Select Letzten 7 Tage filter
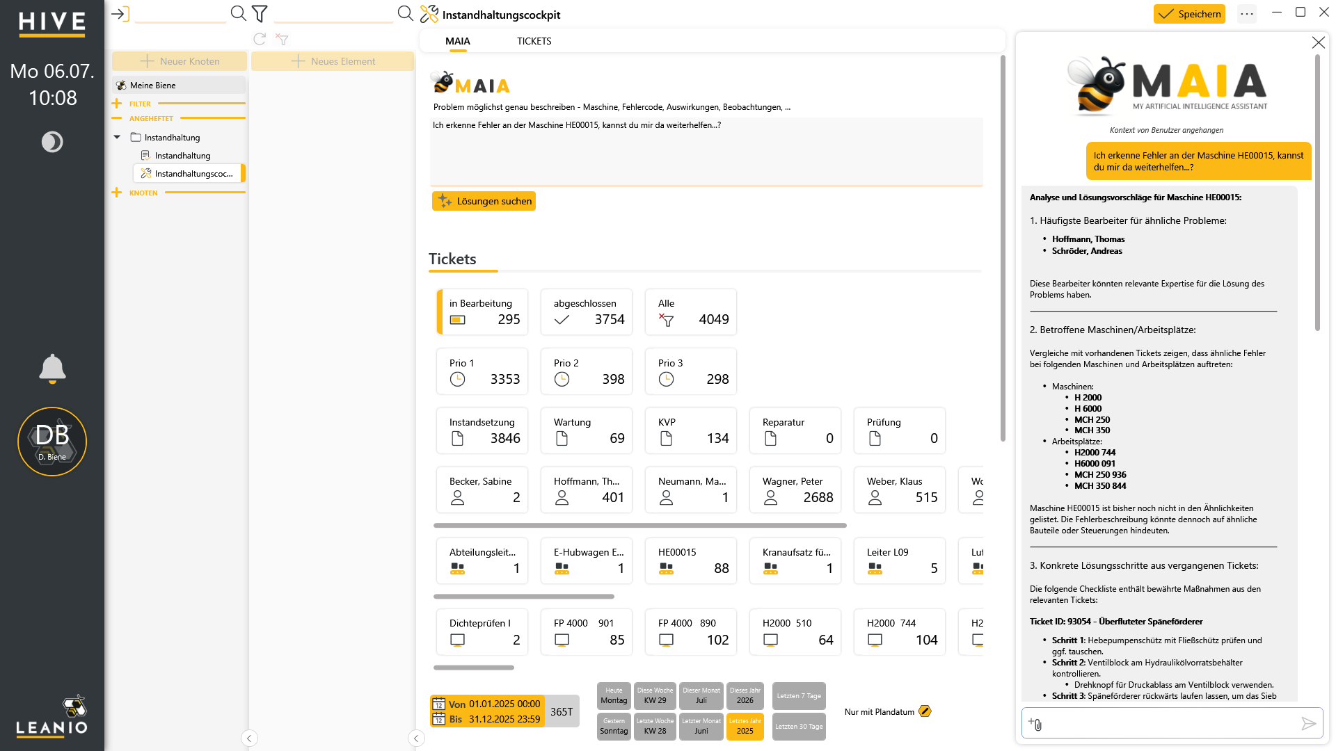Viewport: 1336px width, 751px height. tap(799, 695)
